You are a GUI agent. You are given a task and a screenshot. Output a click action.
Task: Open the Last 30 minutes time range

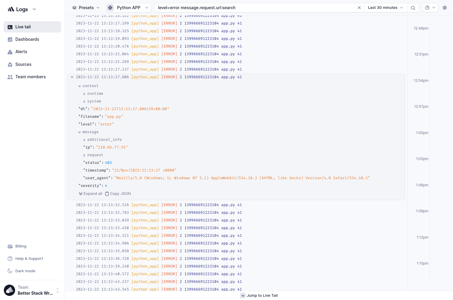(x=385, y=8)
